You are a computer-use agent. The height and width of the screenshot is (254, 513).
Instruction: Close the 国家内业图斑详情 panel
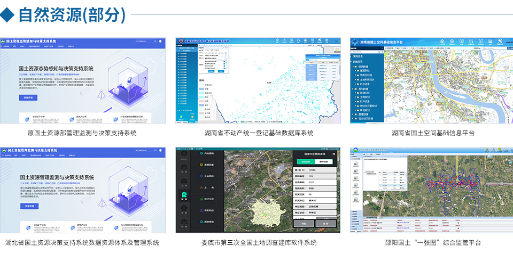[x=333, y=154]
